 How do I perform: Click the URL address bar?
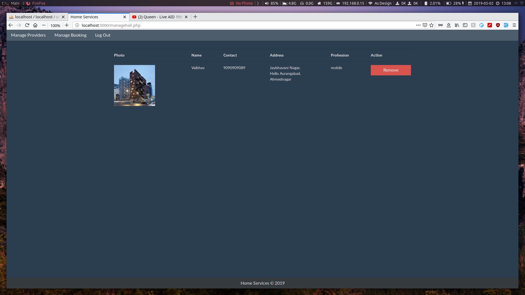(x=246, y=25)
